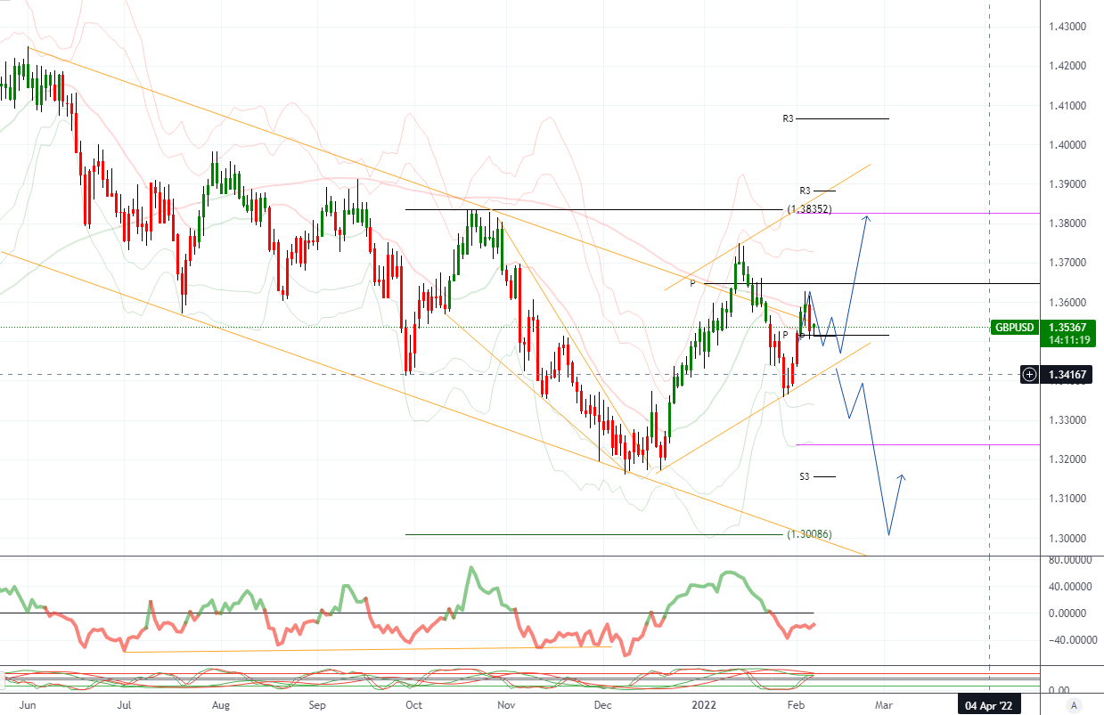Select the P pivot label near 1.365

pyautogui.click(x=691, y=283)
